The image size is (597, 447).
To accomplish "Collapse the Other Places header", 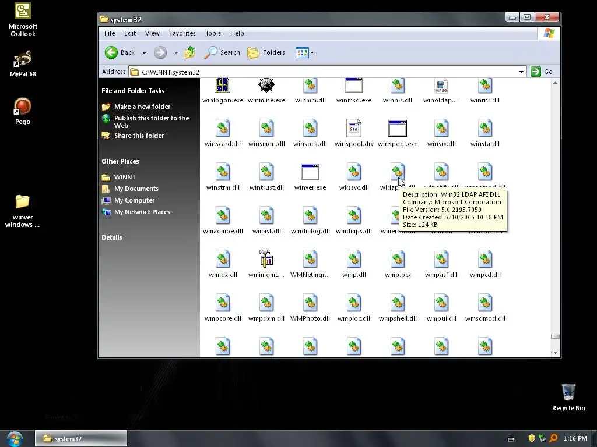I will tap(120, 161).
